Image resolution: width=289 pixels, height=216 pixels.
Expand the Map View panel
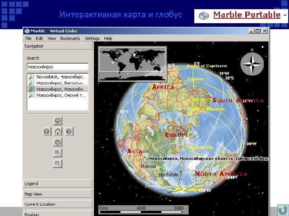coord(58,194)
